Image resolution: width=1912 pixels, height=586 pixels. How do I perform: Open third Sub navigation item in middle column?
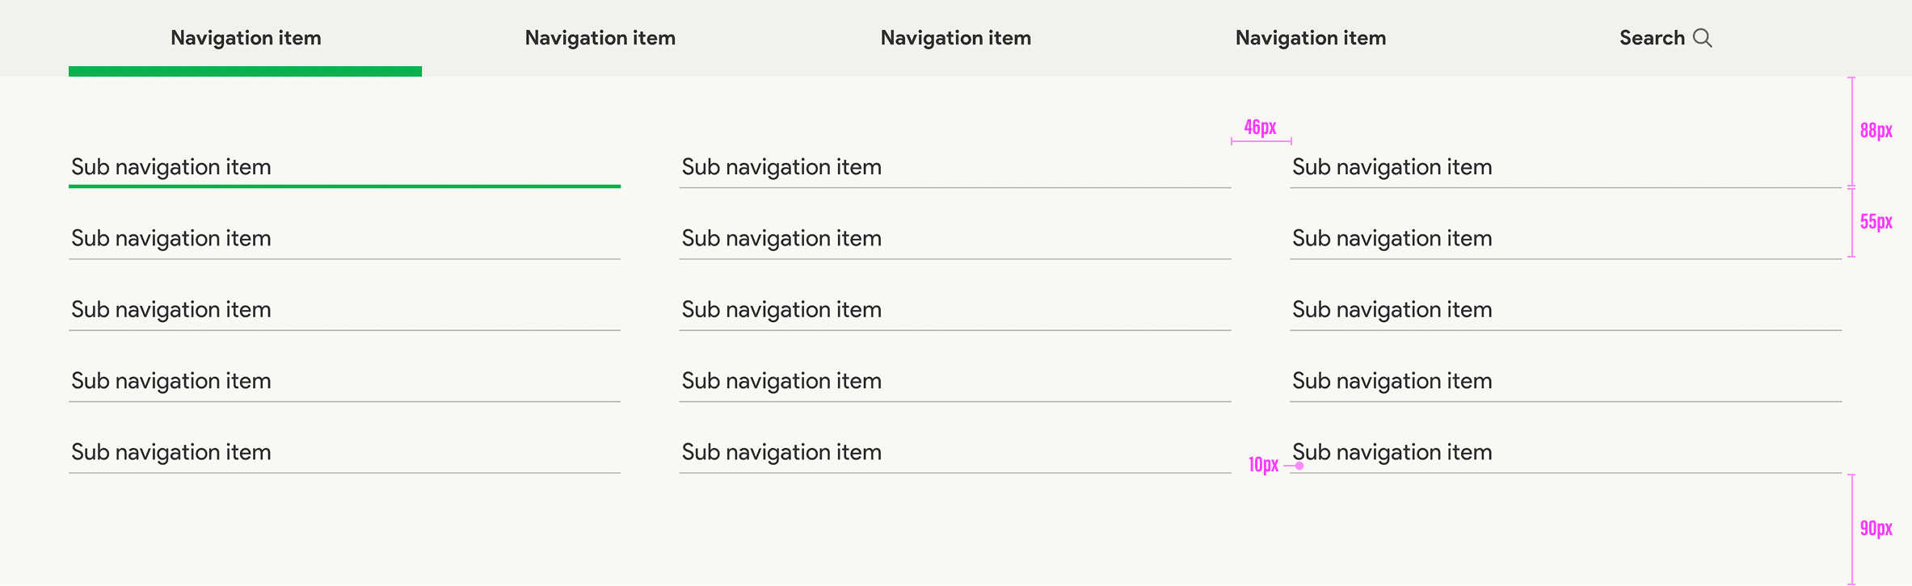(x=781, y=309)
